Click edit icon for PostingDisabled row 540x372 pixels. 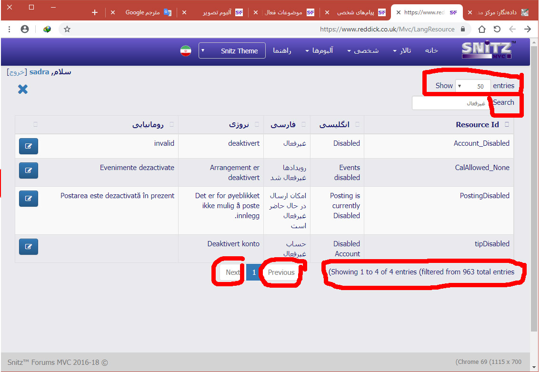coord(29,199)
